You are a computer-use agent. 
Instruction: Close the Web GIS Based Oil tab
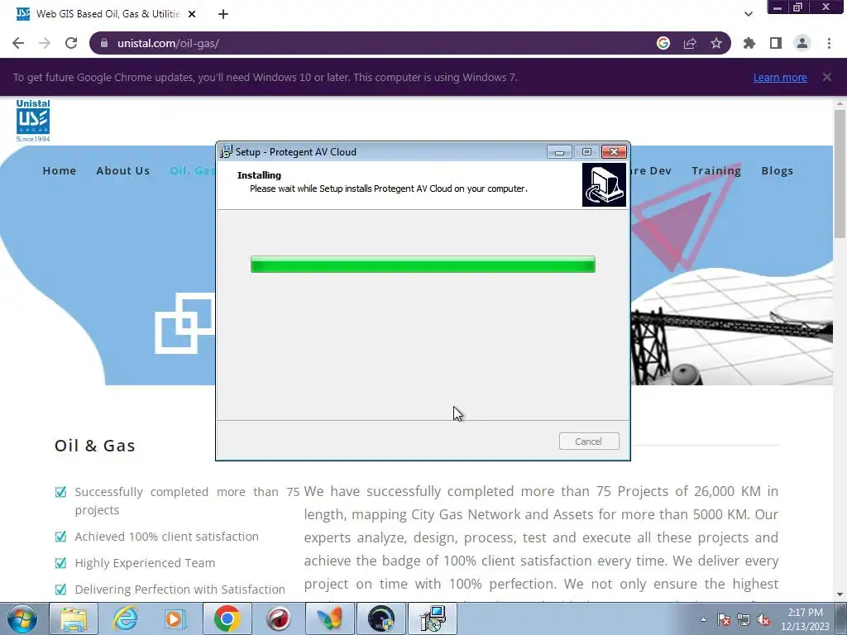point(192,14)
